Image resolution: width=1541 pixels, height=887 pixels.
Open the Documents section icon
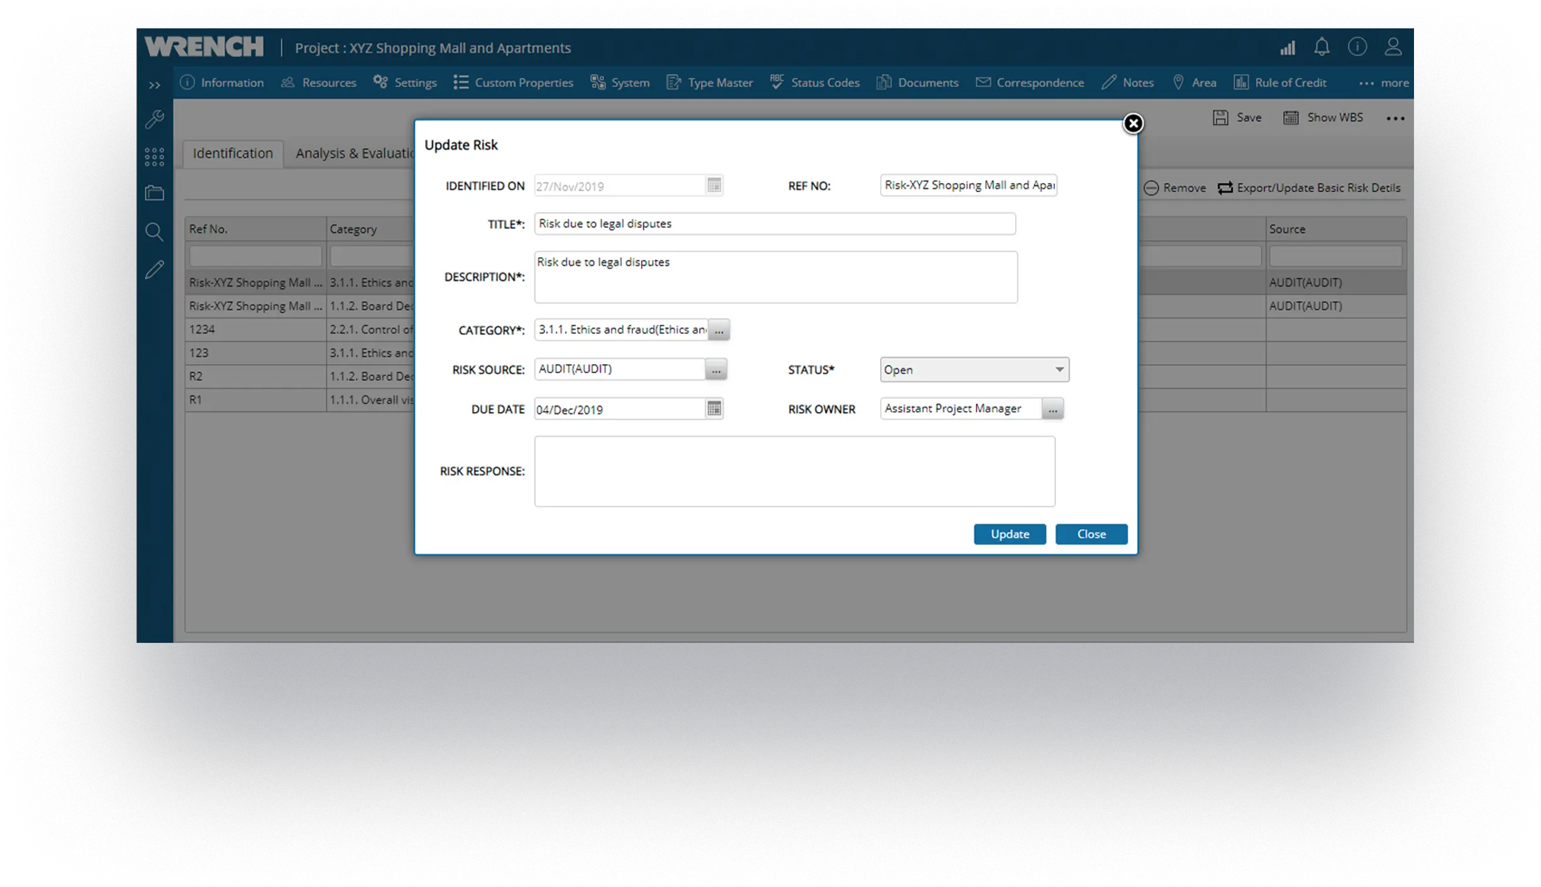883,82
